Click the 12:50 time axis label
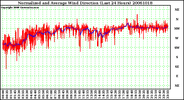This screenshot has width=184, height=100. pos(91,94)
